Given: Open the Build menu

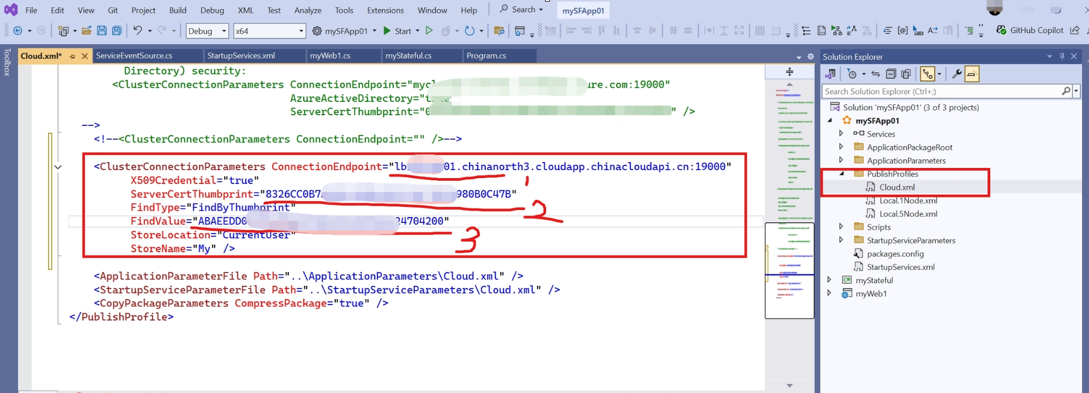Looking at the screenshot, I should [178, 10].
